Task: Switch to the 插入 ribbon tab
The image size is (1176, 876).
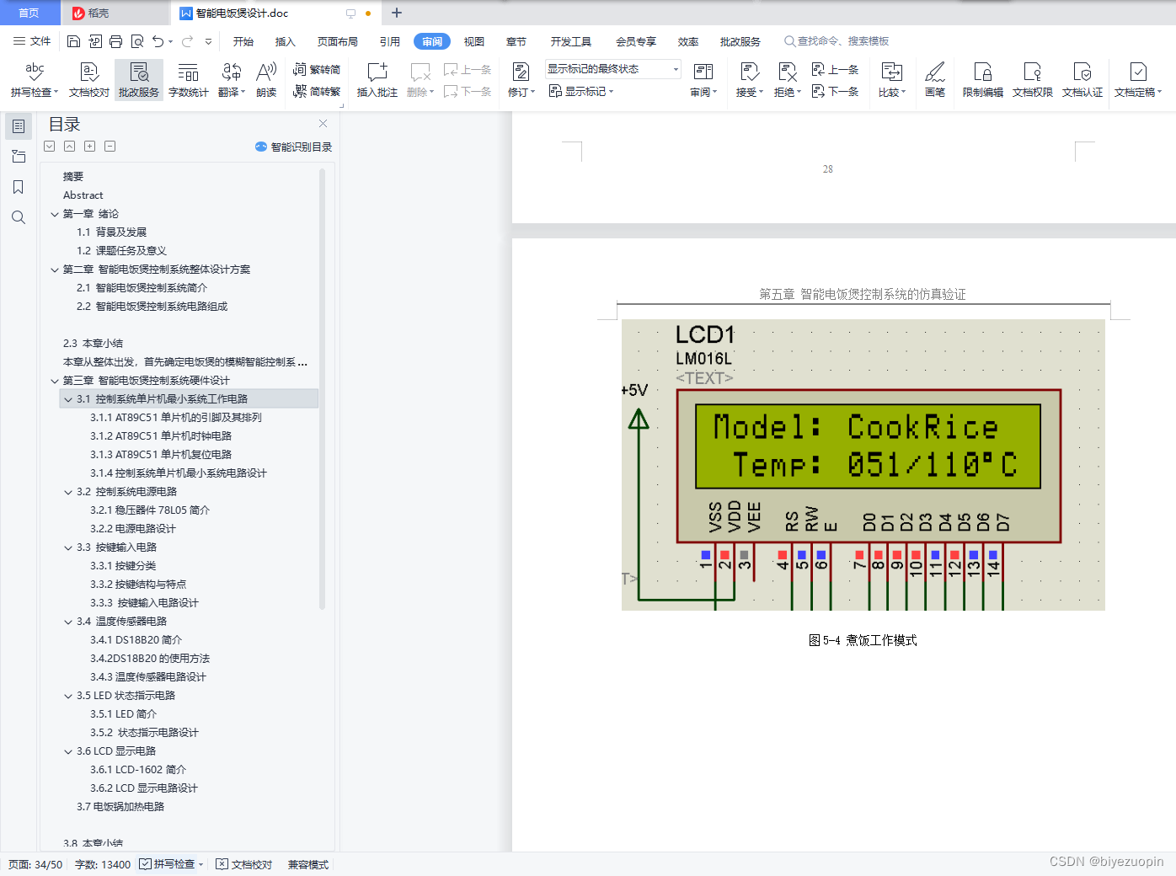Action: 285,41
